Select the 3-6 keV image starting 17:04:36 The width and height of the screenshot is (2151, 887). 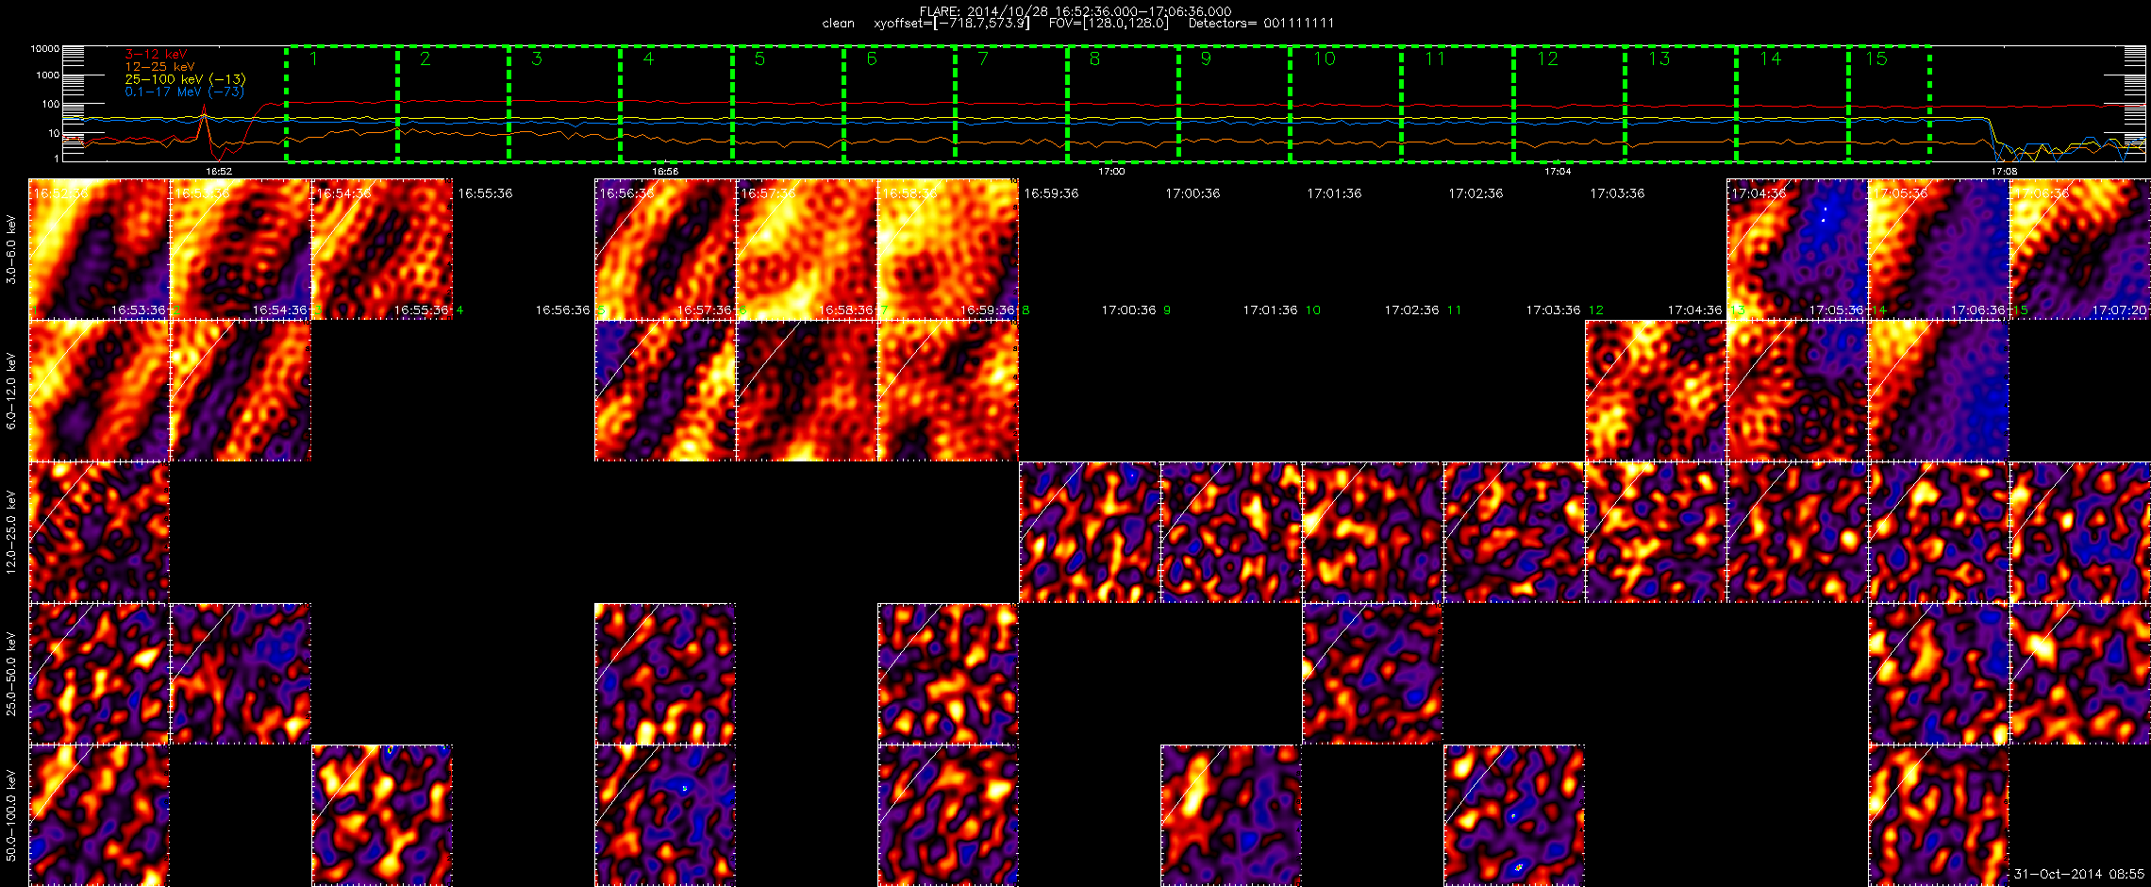(1797, 249)
